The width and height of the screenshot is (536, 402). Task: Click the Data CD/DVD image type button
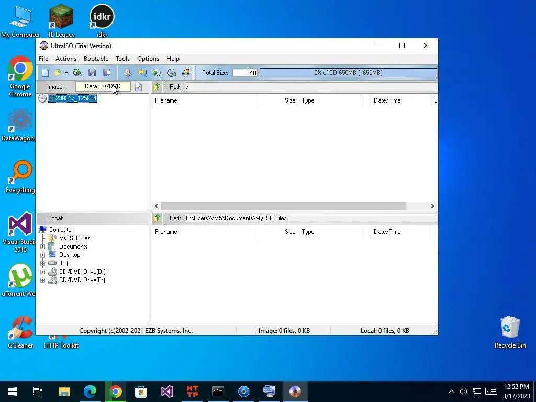(103, 86)
